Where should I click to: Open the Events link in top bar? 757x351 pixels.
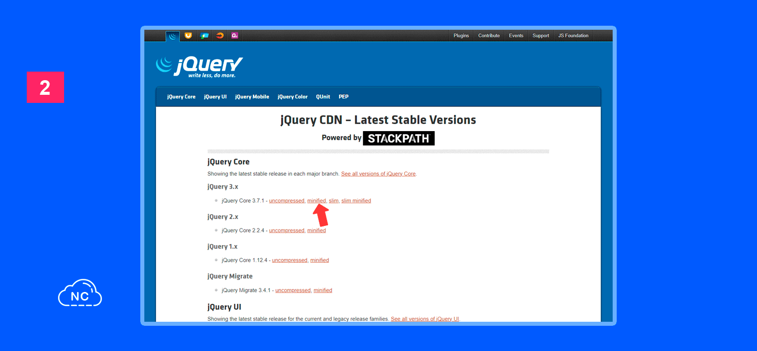click(x=516, y=36)
